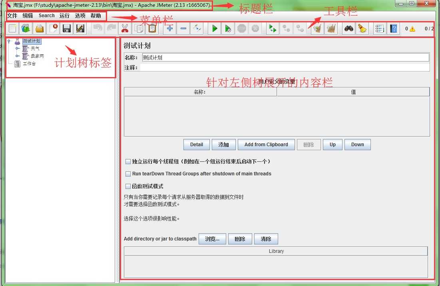The image size is (440, 286).
Task: Enable 独立运行每个线程组 checkbox
Action: pyautogui.click(x=128, y=161)
